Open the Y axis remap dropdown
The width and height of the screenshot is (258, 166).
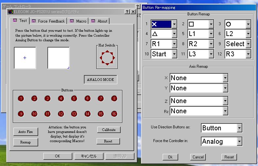tap(199, 88)
